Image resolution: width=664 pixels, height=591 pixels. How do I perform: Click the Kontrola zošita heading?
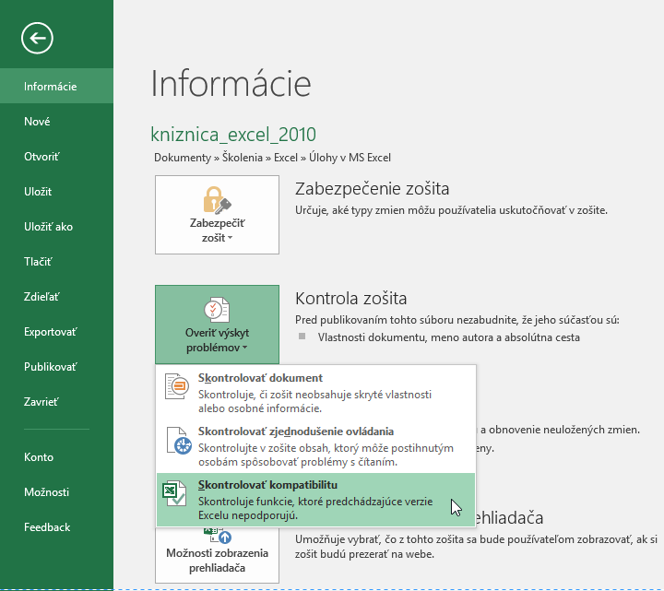(350, 299)
